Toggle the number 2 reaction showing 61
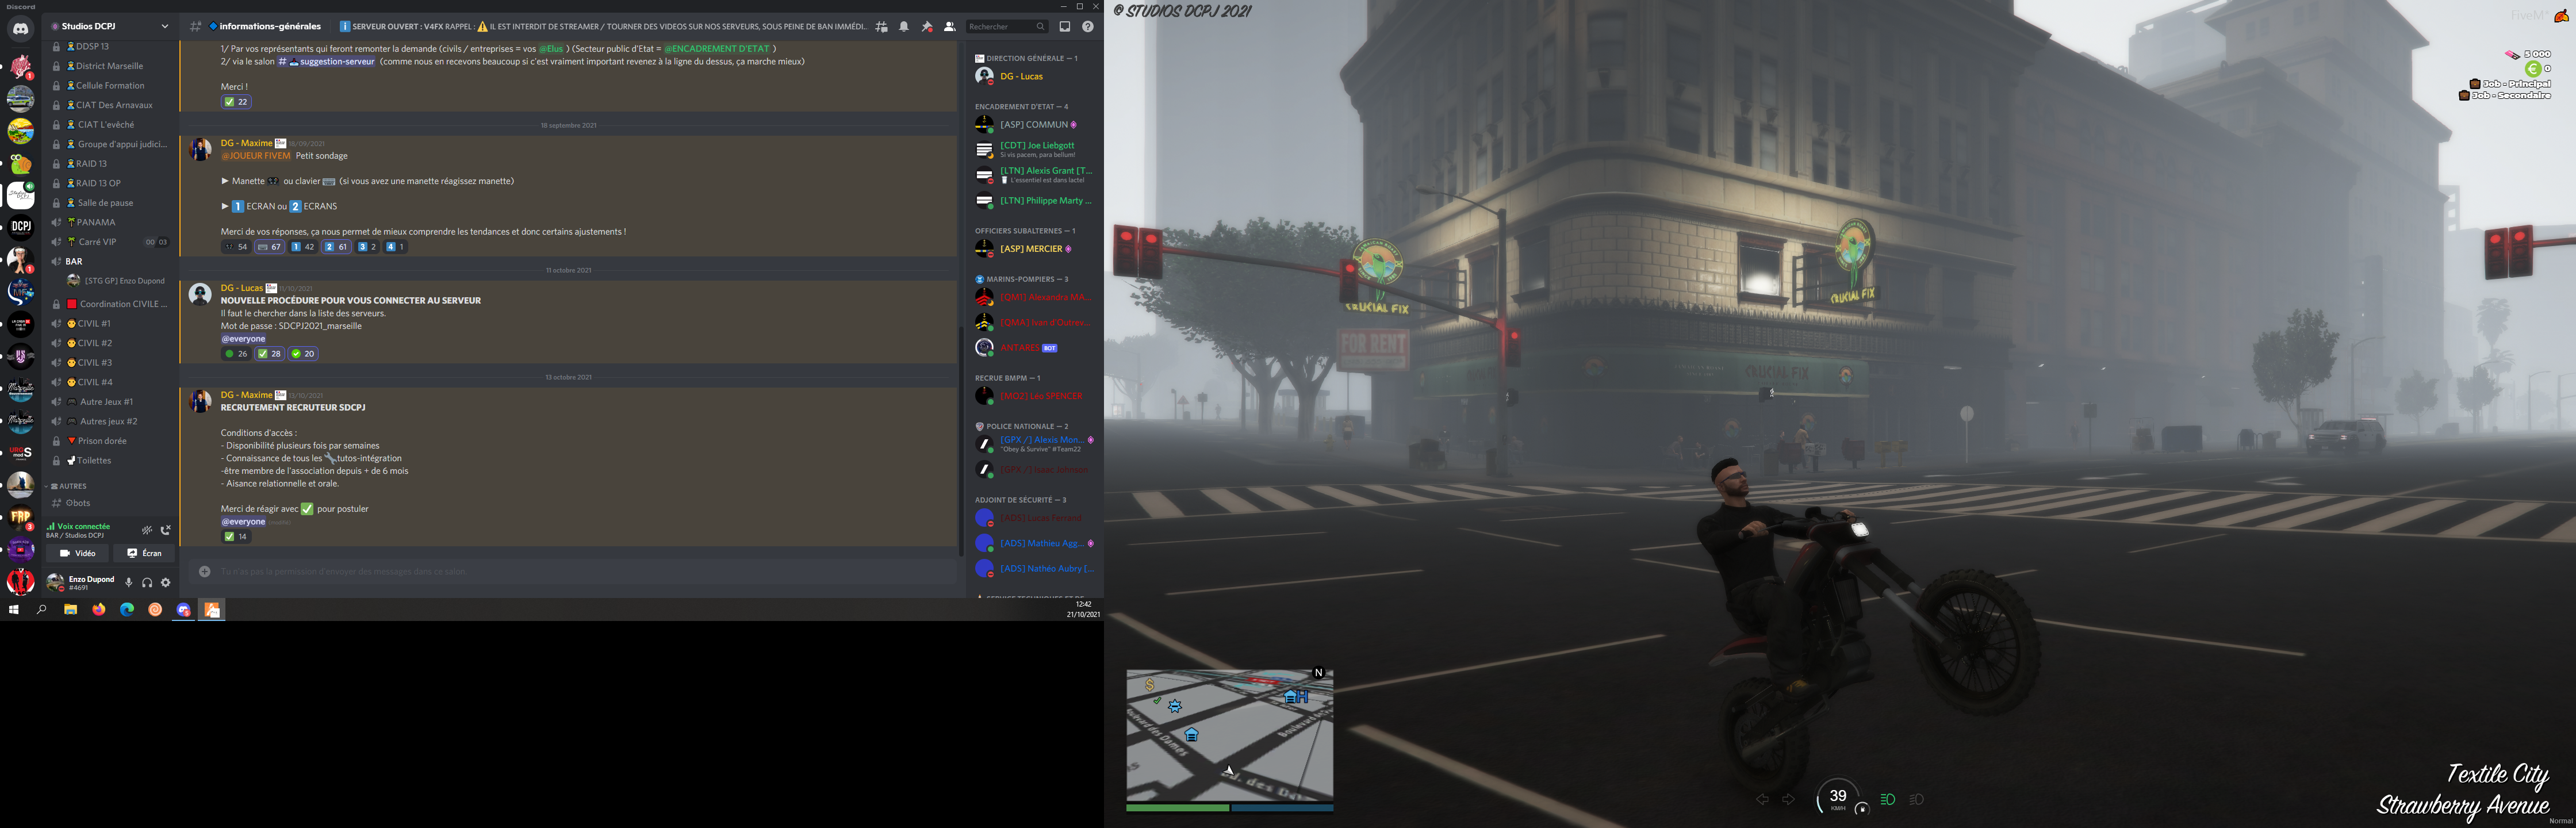2576x828 pixels. click(x=337, y=247)
